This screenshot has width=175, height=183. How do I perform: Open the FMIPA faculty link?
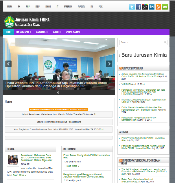pyautogui.click(x=10, y=7)
